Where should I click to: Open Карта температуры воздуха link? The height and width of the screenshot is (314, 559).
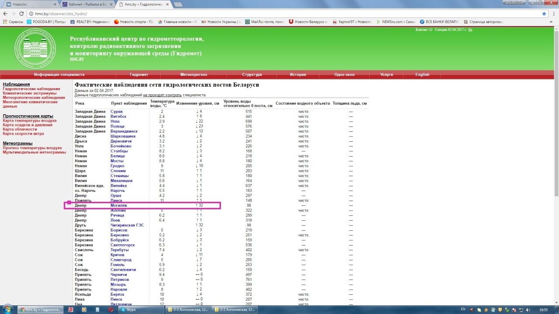click(x=29, y=120)
